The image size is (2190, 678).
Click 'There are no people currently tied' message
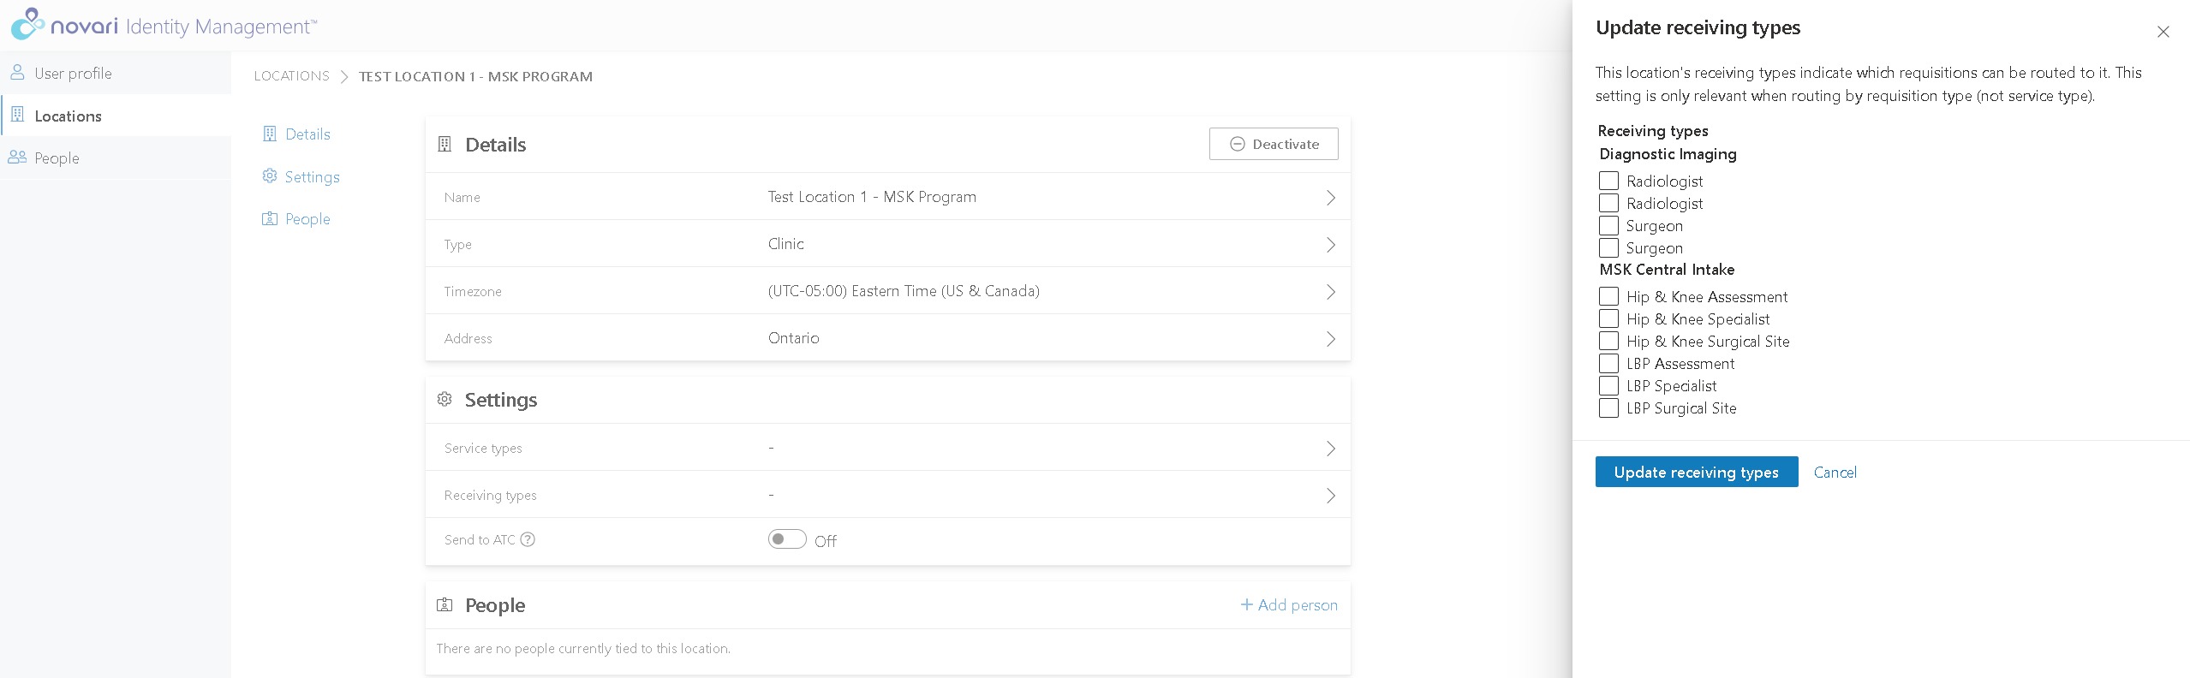[583, 648]
